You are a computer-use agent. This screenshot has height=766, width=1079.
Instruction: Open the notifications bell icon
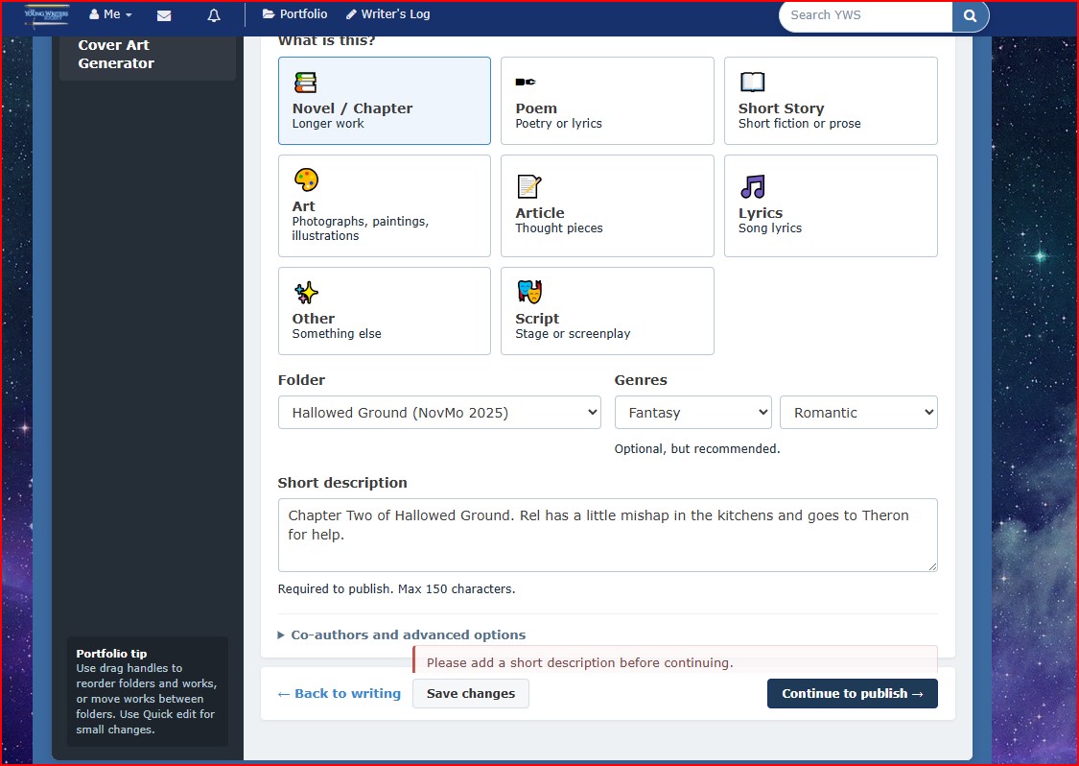point(214,15)
